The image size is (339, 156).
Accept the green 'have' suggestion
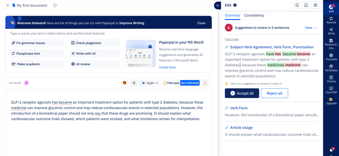point(270,54)
